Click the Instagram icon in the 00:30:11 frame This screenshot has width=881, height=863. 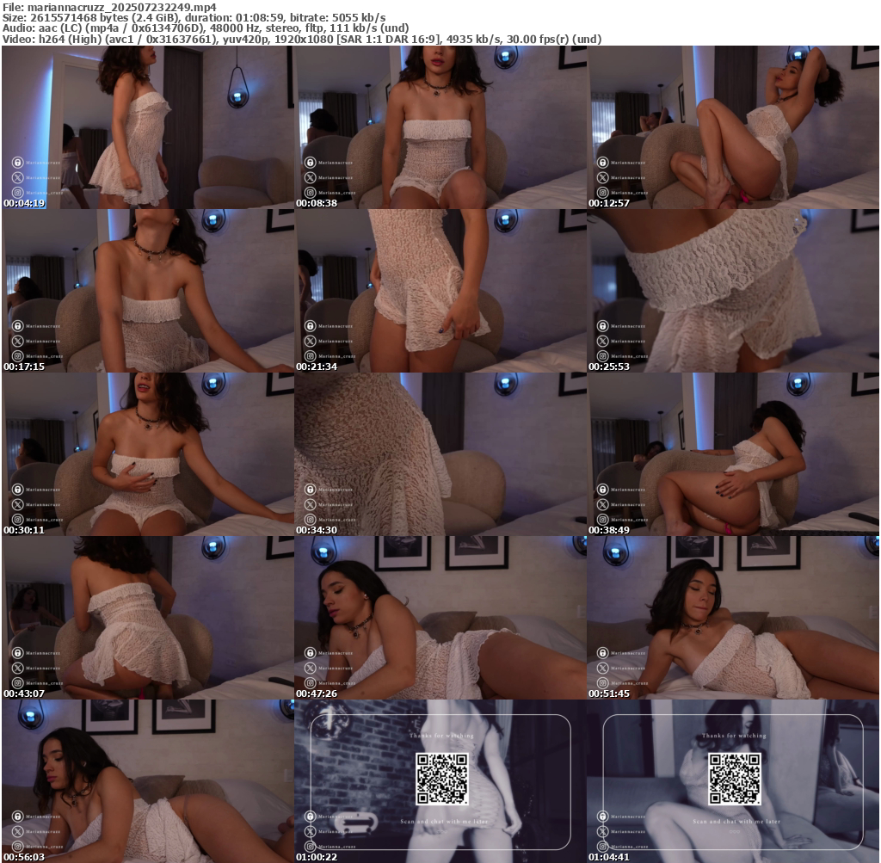[18, 520]
